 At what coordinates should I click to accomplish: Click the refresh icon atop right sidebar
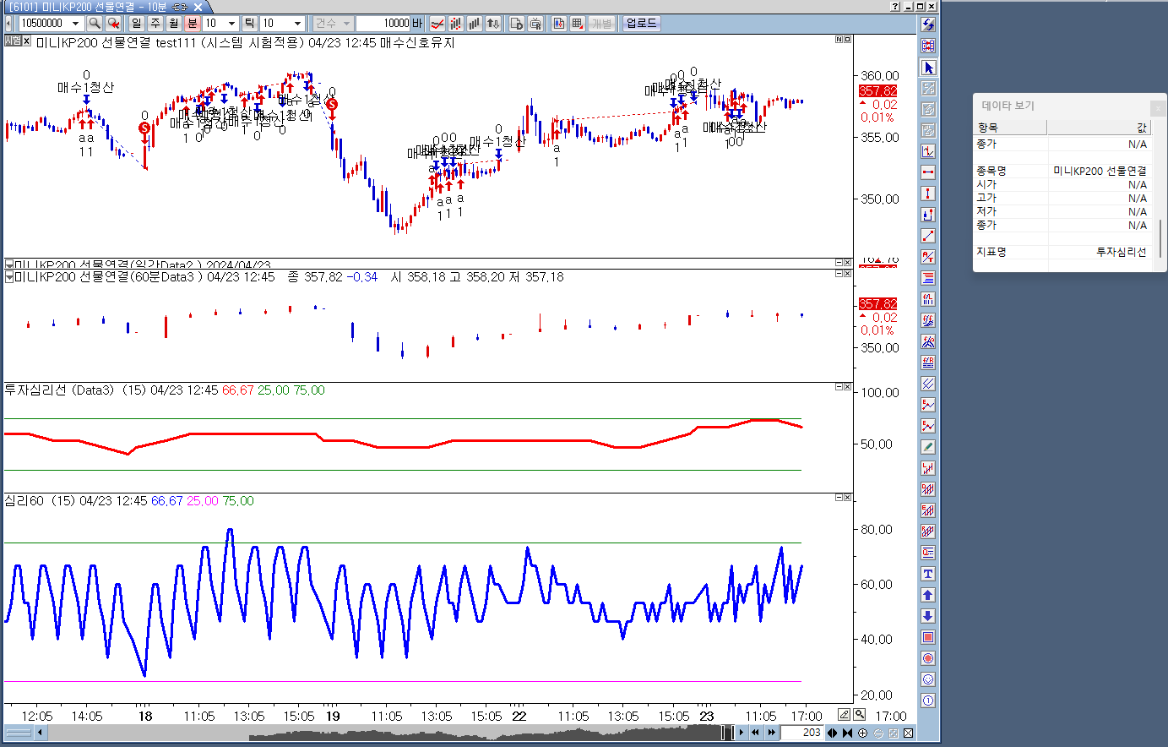[x=928, y=25]
